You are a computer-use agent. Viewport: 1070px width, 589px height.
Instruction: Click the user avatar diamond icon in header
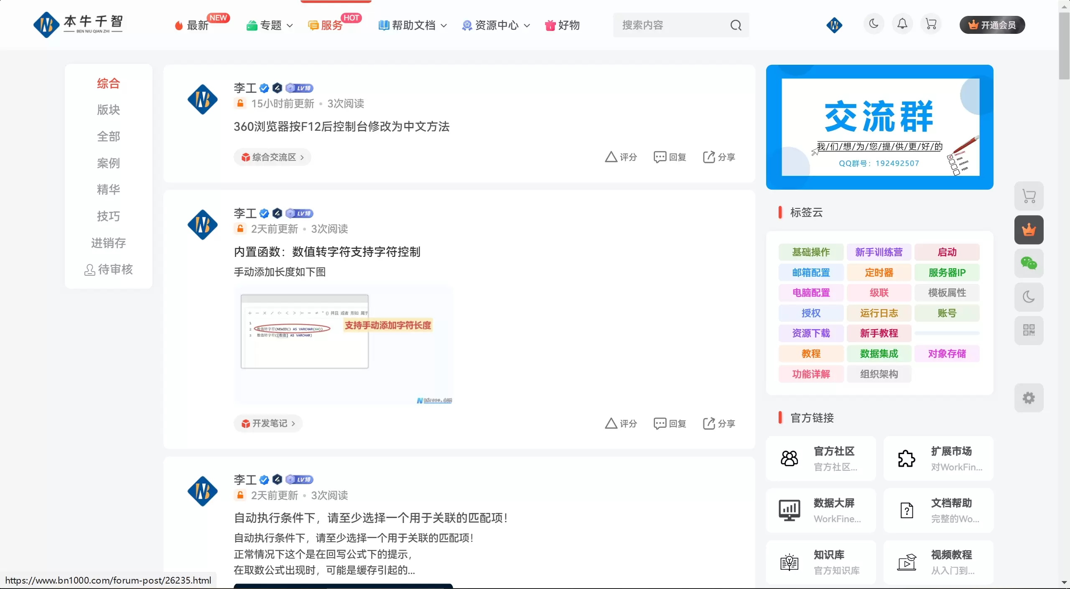[834, 25]
